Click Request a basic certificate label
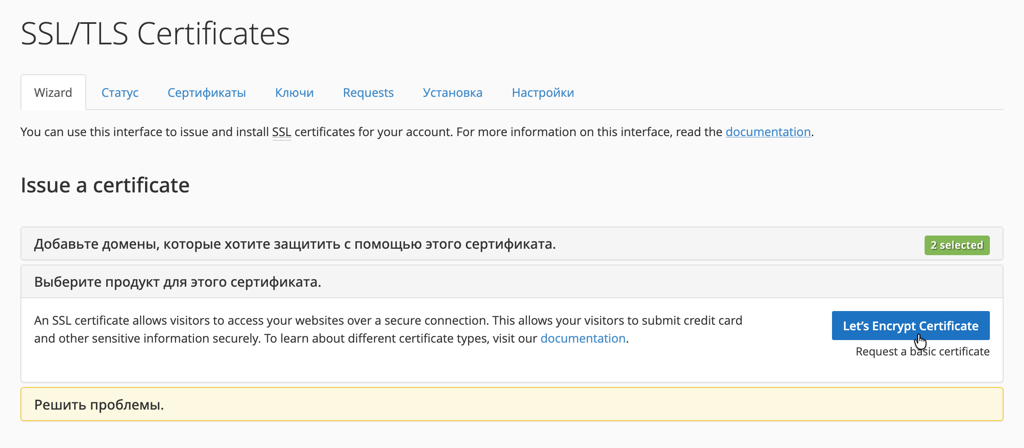 pos(922,352)
